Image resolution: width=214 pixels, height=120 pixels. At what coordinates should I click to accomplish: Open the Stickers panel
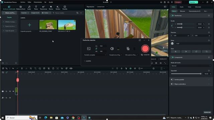tap(58, 8)
